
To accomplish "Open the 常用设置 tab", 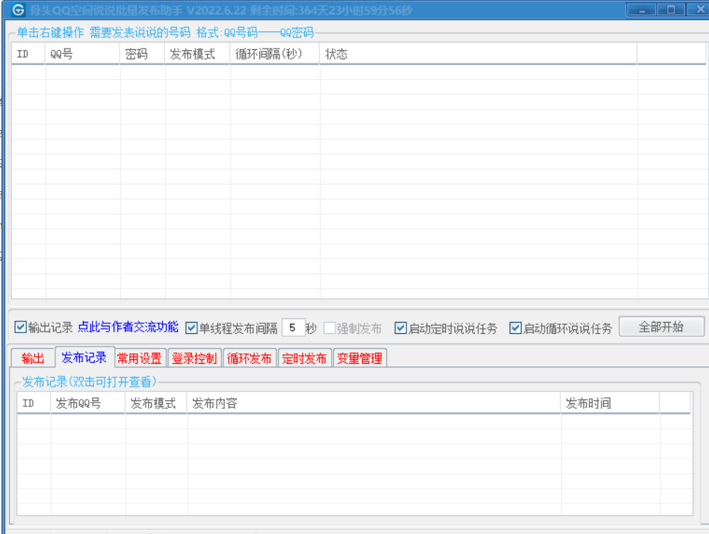I will click(x=139, y=358).
